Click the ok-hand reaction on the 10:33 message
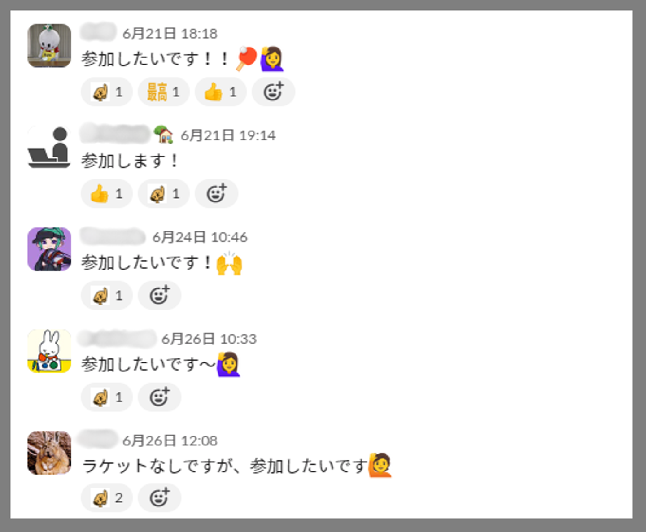 click(107, 397)
